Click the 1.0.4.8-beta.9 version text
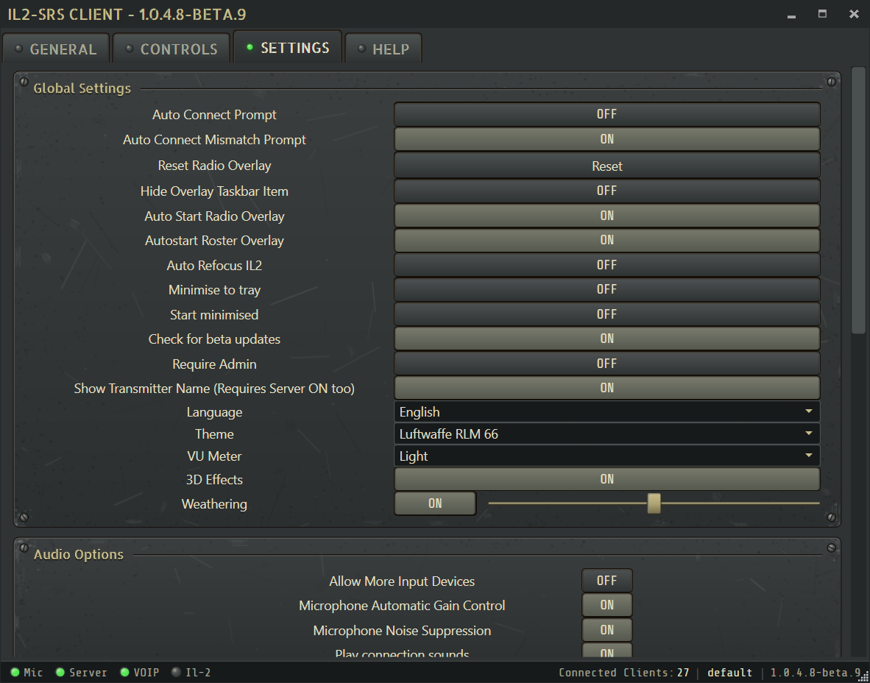 pyautogui.click(x=816, y=673)
